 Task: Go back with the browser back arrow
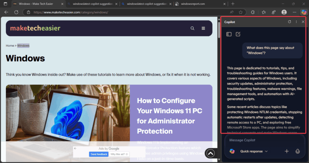[6, 12]
